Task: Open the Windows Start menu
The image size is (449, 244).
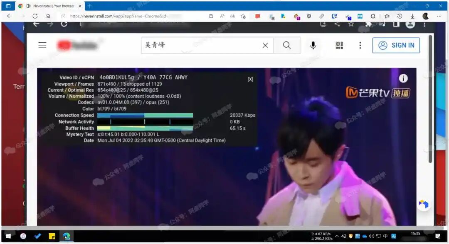Action: (x=8, y=236)
